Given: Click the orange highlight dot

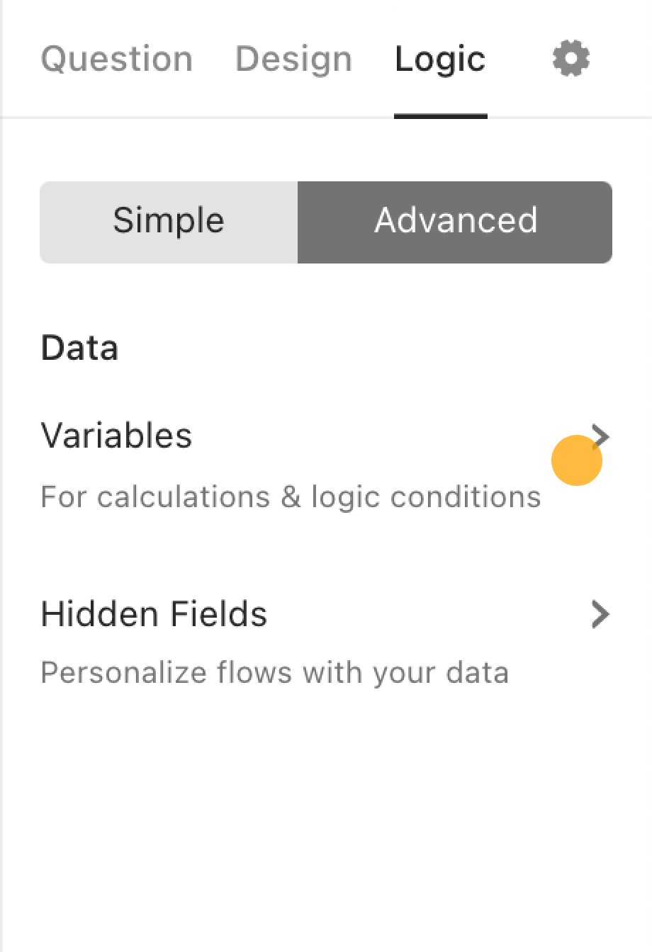Looking at the screenshot, I should tap(577, 460).
